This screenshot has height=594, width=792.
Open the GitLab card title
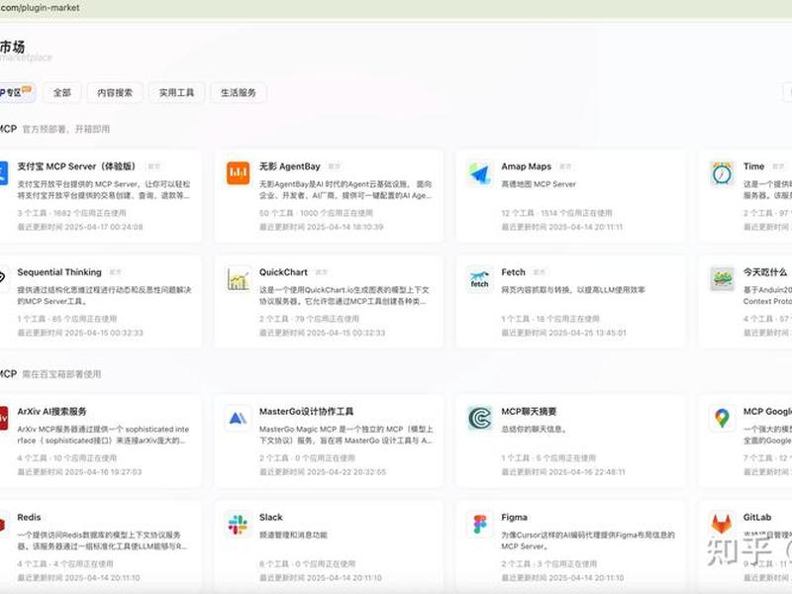point(757,517)
